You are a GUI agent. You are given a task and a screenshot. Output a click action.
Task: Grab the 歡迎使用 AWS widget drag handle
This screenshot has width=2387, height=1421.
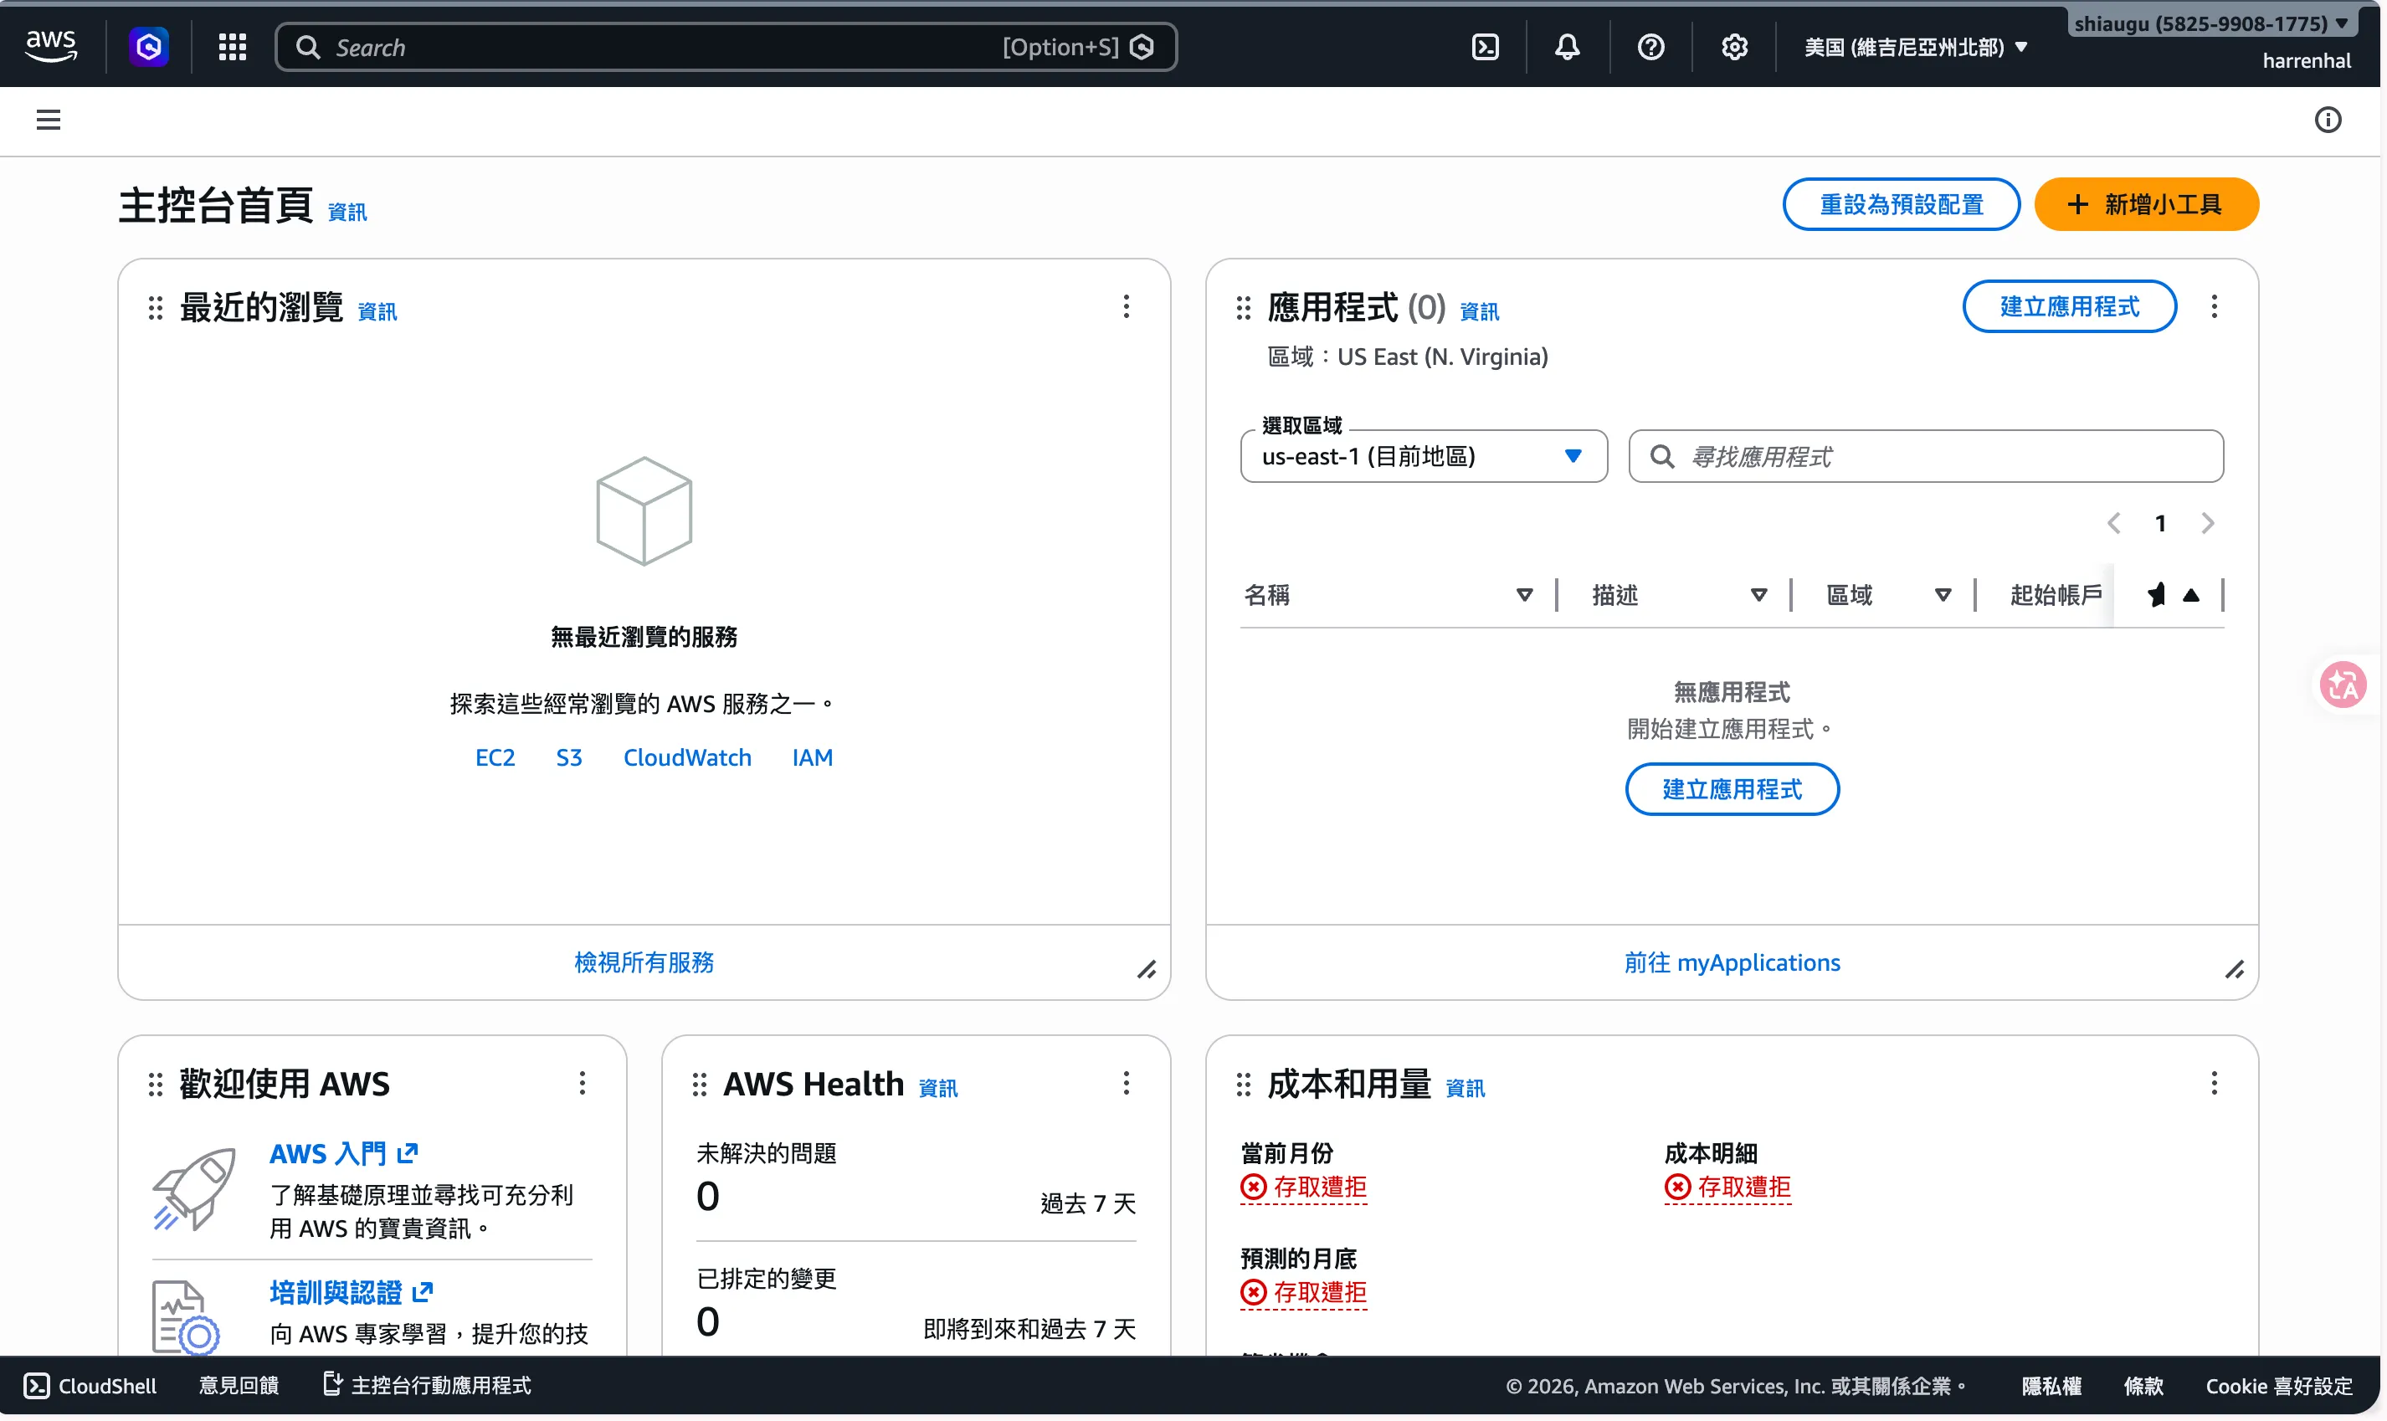(x=155, y=1084)
